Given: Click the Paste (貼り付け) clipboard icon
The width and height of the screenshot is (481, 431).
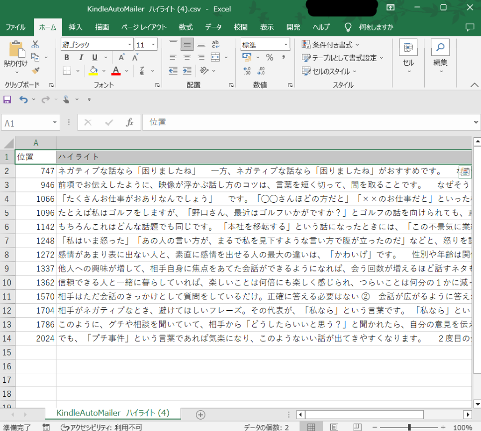Looking at the screenshot, I should coord(16,49).
